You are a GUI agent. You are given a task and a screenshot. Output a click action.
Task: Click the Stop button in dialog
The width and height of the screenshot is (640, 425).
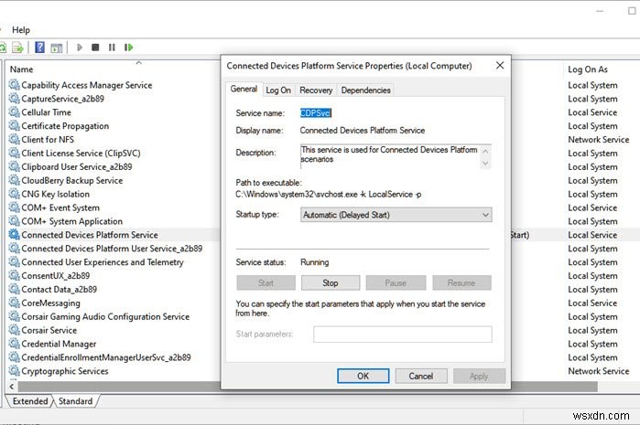[x=331, y=283]
